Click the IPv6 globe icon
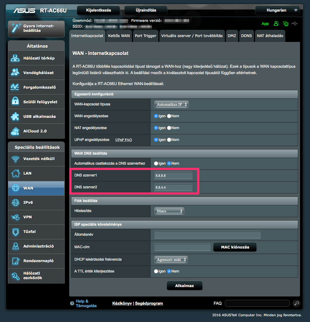The width and height of the screenshot is (310, 322). [15, 203]
